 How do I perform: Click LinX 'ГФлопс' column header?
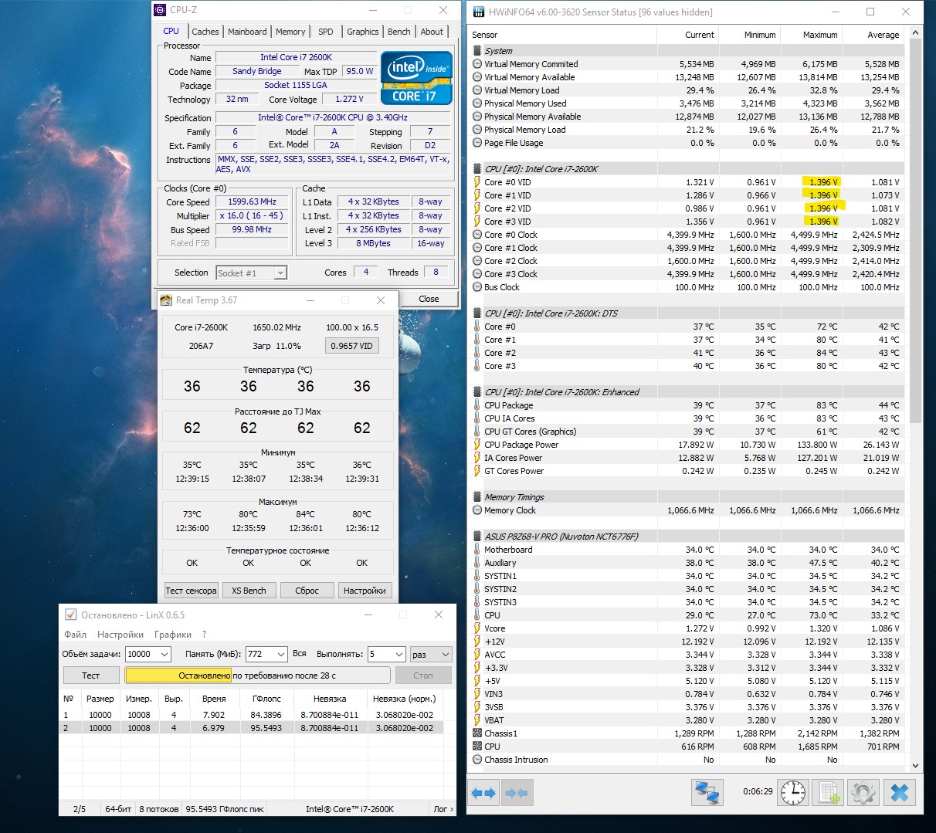coord(266,699)
